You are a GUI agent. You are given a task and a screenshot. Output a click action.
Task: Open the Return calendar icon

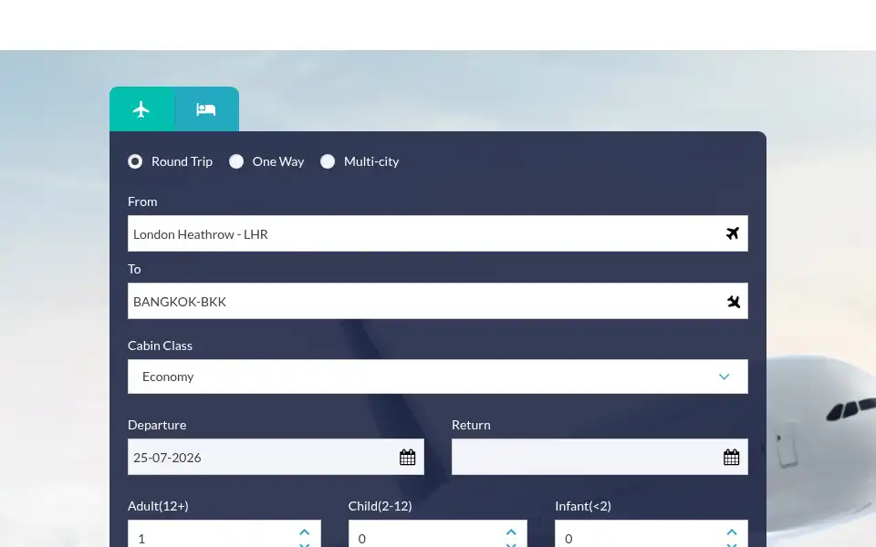731,457
